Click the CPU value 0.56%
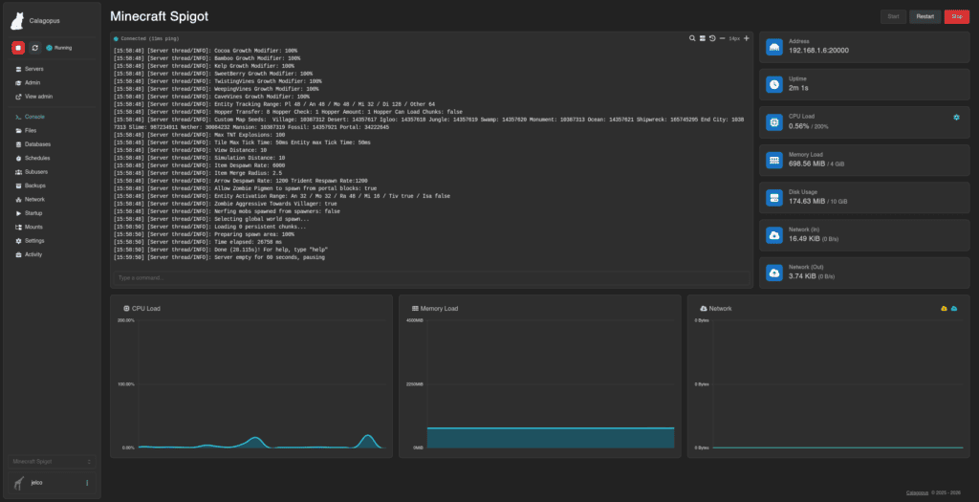This screenshot has width=979, height=502. click(798, 126)
